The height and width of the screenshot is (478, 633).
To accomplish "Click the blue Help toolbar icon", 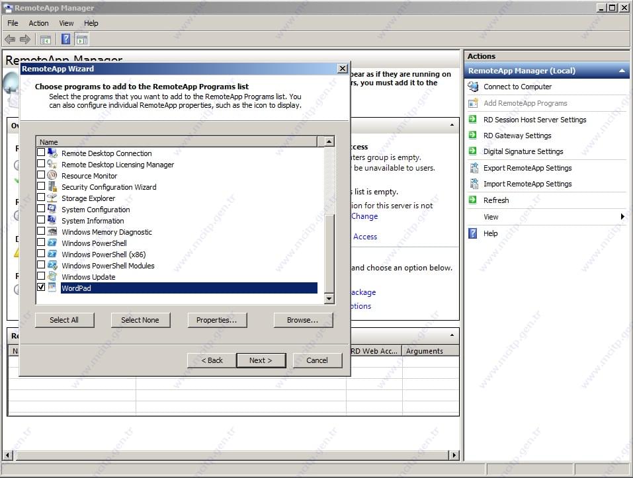I will pyautogui.click(x=65, y=39).
